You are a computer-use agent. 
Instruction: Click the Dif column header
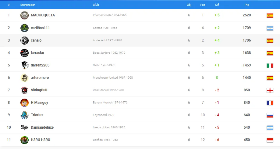point(217,5)
